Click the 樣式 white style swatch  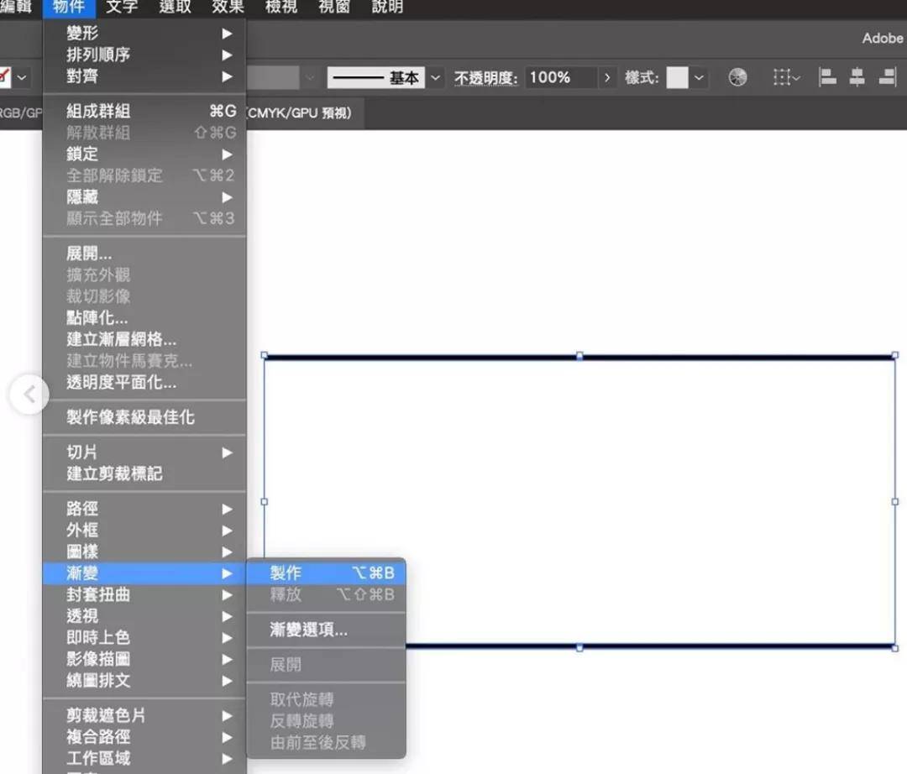coord(678,77)
